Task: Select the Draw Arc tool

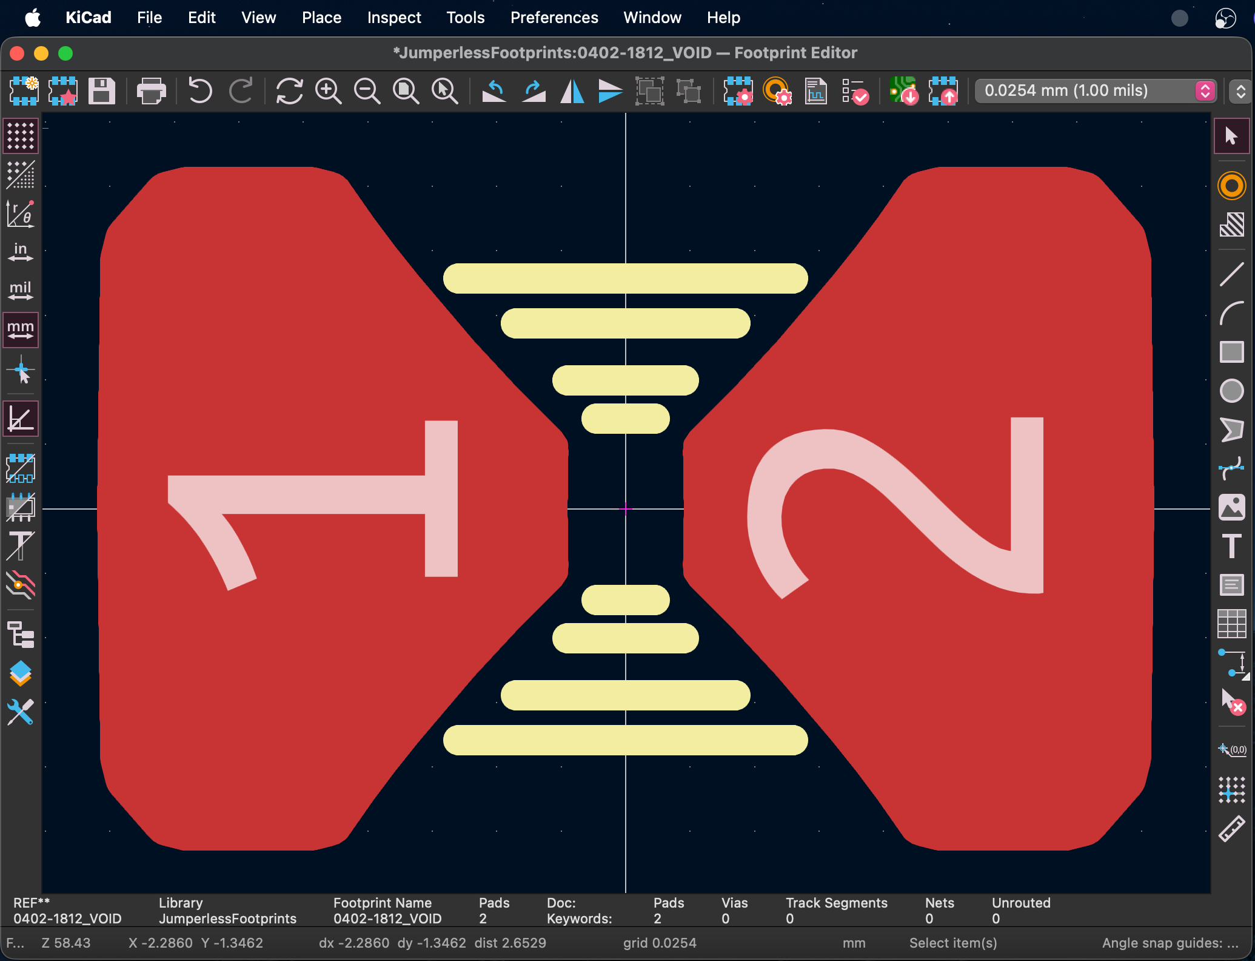Action: (1231, 314)
